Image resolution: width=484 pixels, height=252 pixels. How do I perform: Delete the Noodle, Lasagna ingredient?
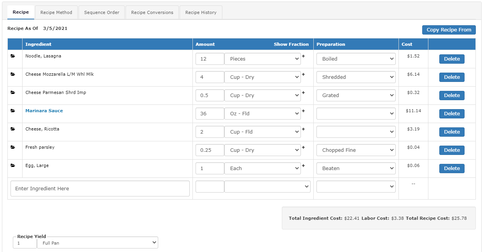coord(452,59)
